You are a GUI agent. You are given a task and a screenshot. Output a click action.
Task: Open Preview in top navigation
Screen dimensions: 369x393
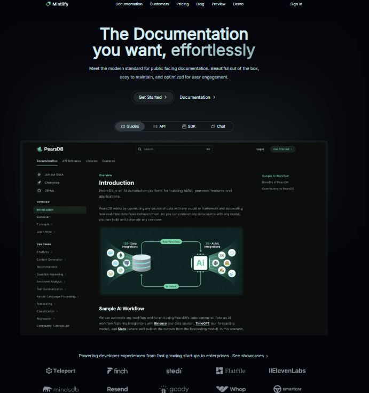[218, 4]
